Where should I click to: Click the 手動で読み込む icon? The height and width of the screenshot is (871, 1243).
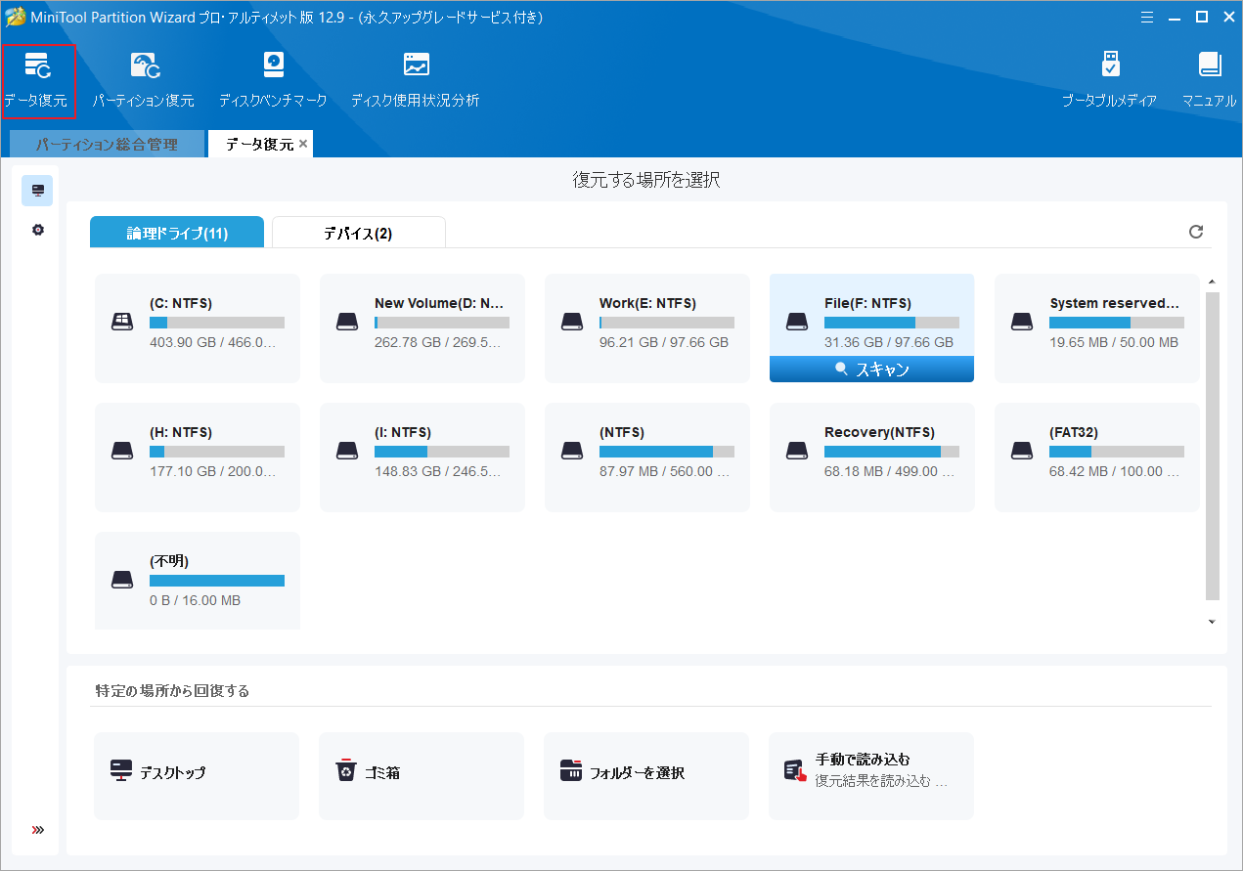(x=796, y=771)
